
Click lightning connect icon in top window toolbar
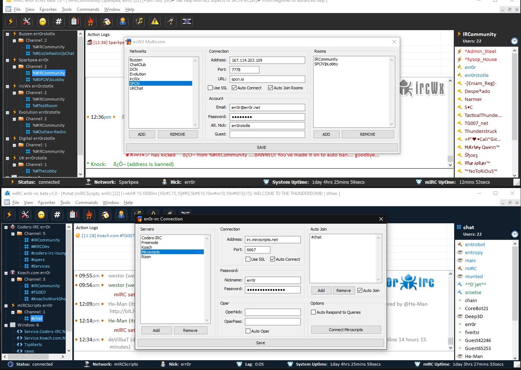click(11, 22)
